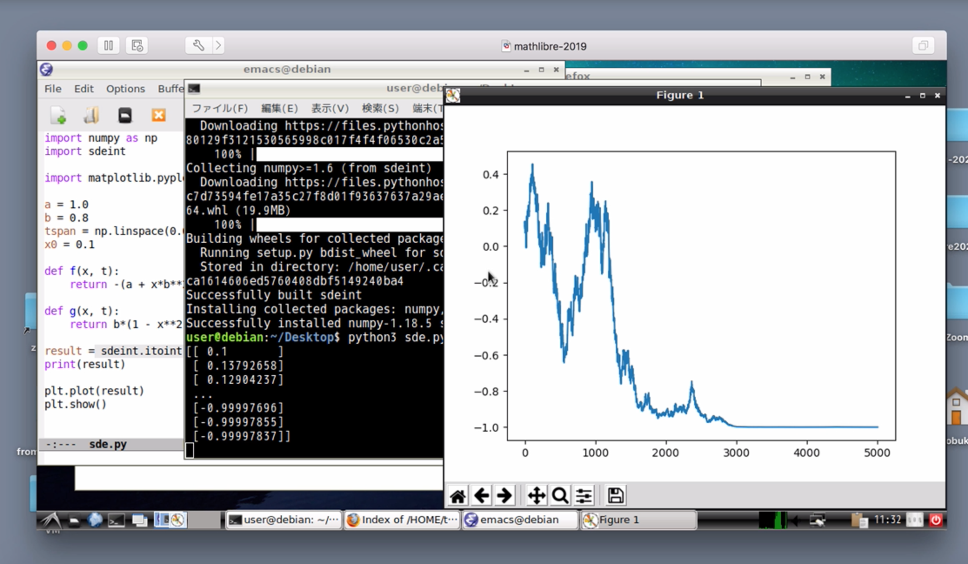Screen dimensions: 968x564
Task: Open the ファイル(F) menu in the terminal
Action: pos(220,108)
